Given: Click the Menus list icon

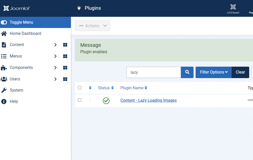Looking at the screenshot, I should 4,56.
